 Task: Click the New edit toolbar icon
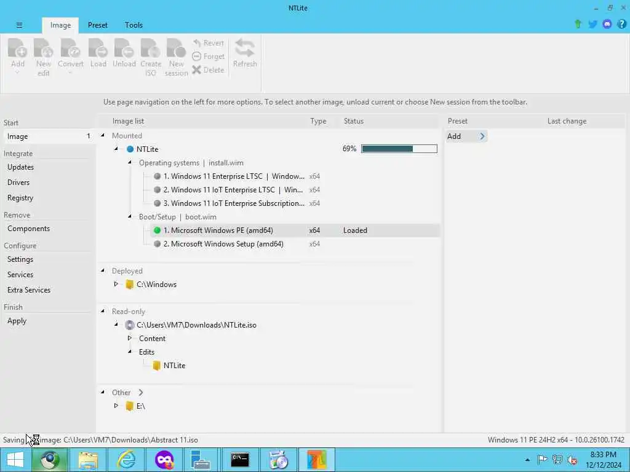coord(44,57)
